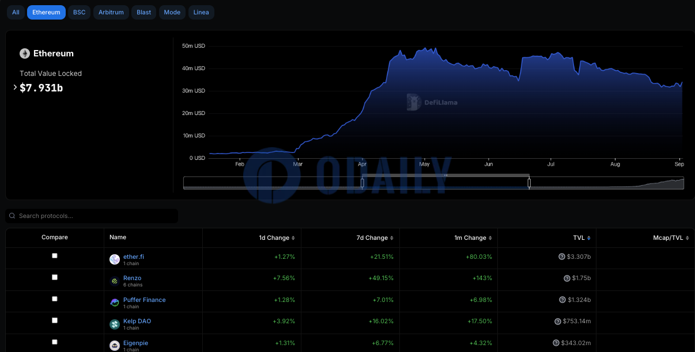
Task: Click the left handle of chart range slider
Action: (362, 183)
